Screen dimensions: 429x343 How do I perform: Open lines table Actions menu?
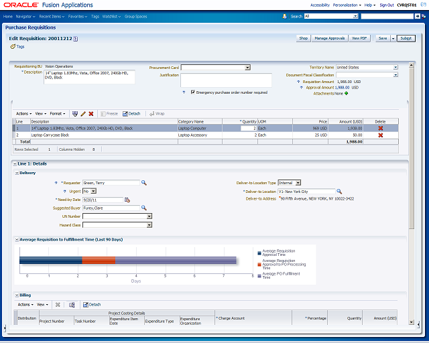coord(24,114)
